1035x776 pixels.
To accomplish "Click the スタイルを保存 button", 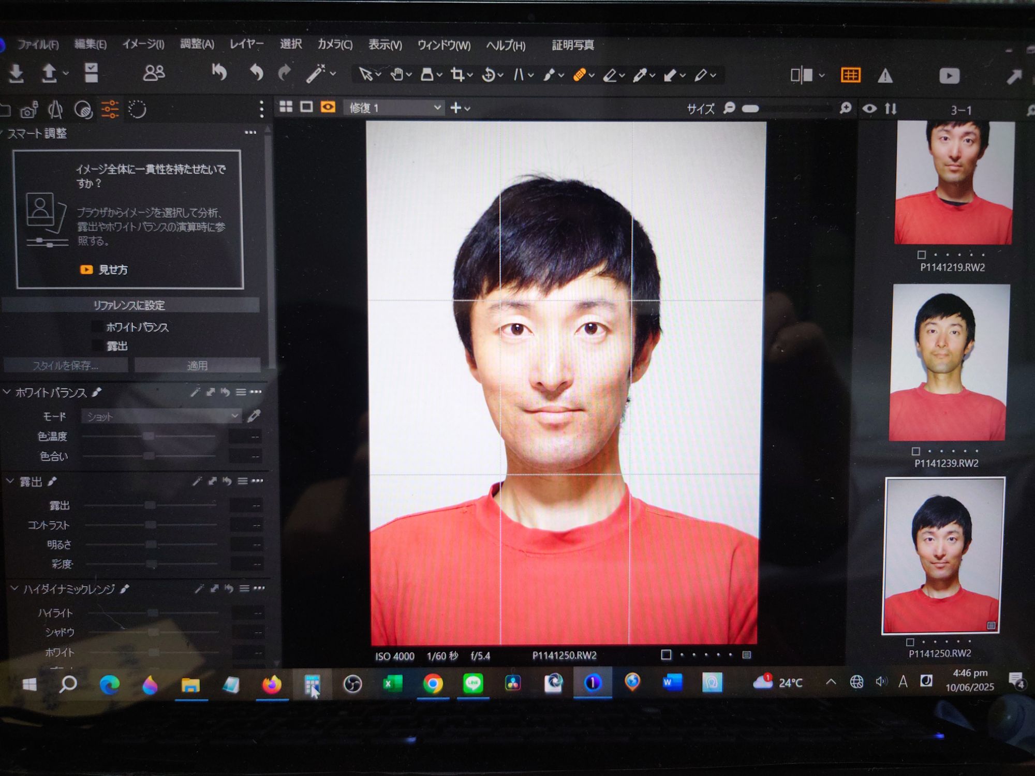I will [65, 365].
